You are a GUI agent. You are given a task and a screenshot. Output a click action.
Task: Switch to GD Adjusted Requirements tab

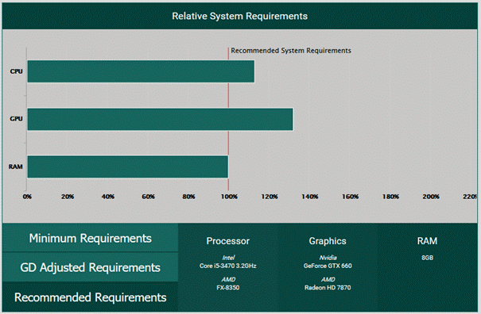pos(90,267)
